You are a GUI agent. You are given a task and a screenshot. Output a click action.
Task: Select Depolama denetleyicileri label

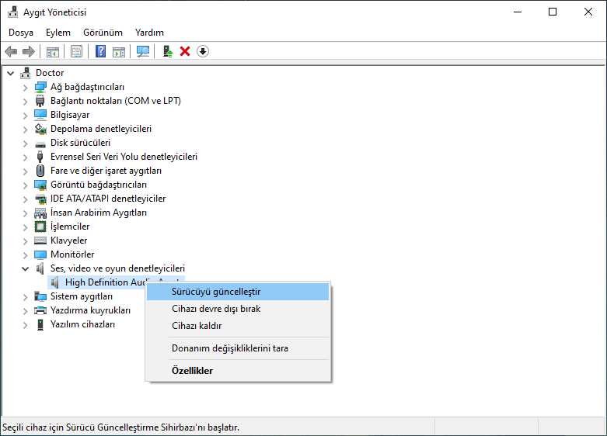[x=101, y=129]
